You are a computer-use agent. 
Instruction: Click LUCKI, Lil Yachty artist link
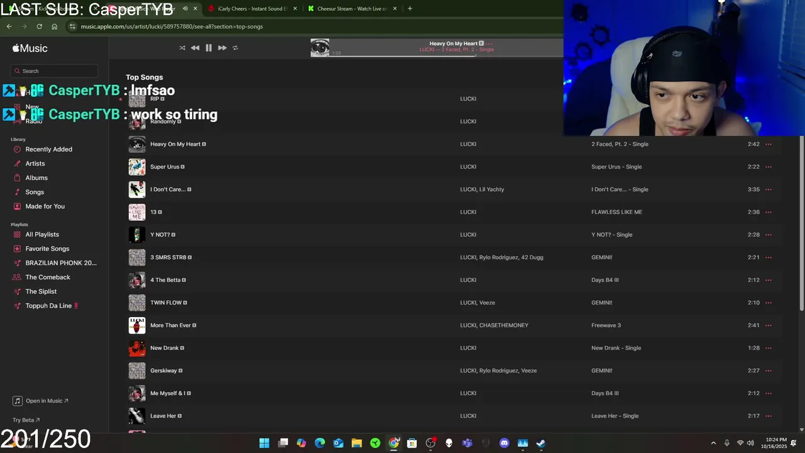482,189
